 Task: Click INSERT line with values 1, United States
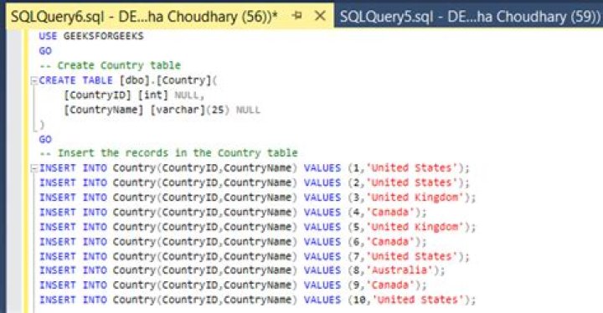pyautogui.click(x=255, y=168)
